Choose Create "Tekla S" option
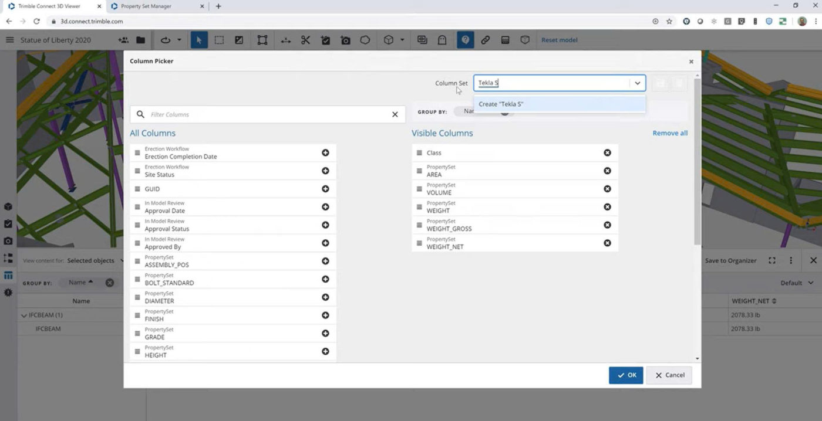The width and height of the screenshot is (822, 421). (559, 104)
